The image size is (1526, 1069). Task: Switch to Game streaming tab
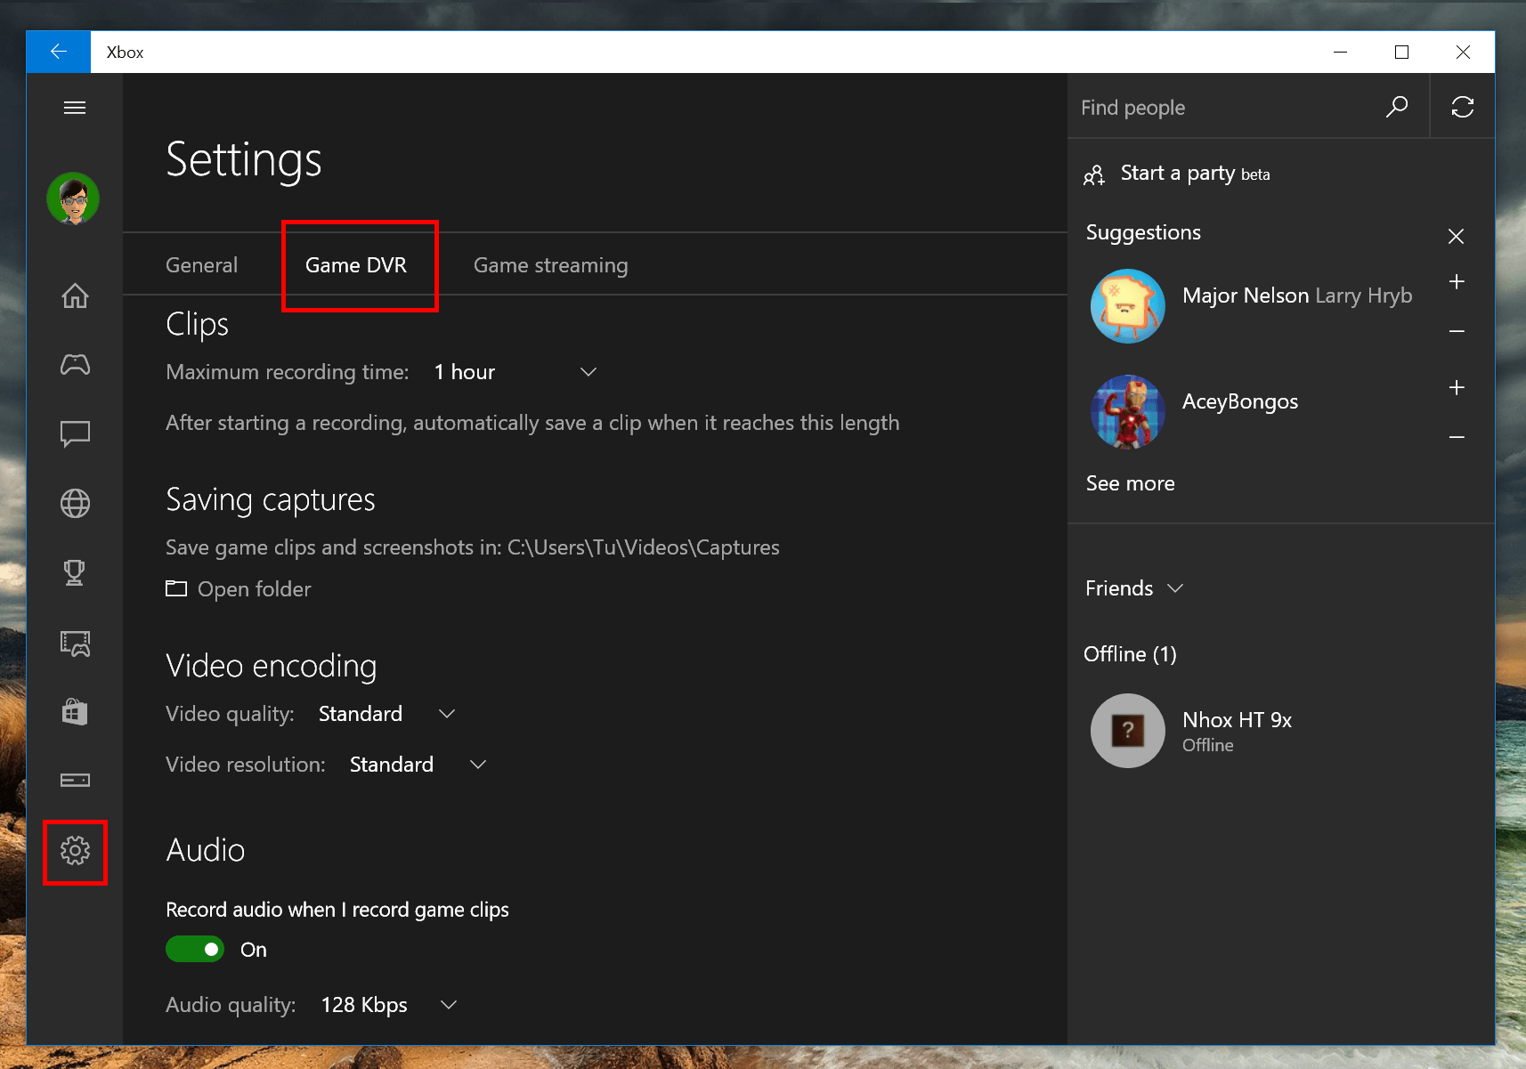point(550,265)
